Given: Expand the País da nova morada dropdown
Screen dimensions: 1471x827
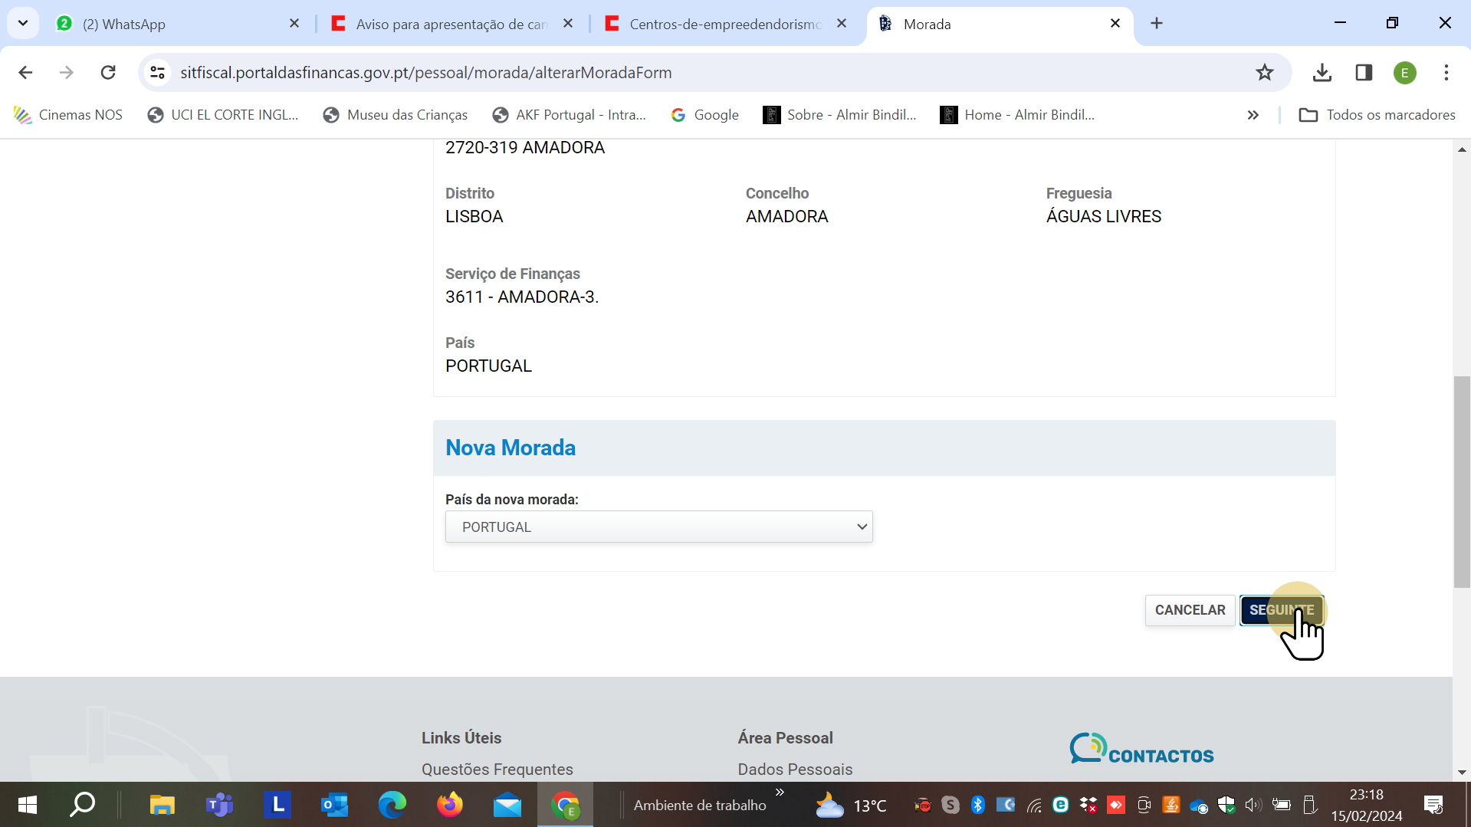Looking at the screenshot, I should (658, 527).
